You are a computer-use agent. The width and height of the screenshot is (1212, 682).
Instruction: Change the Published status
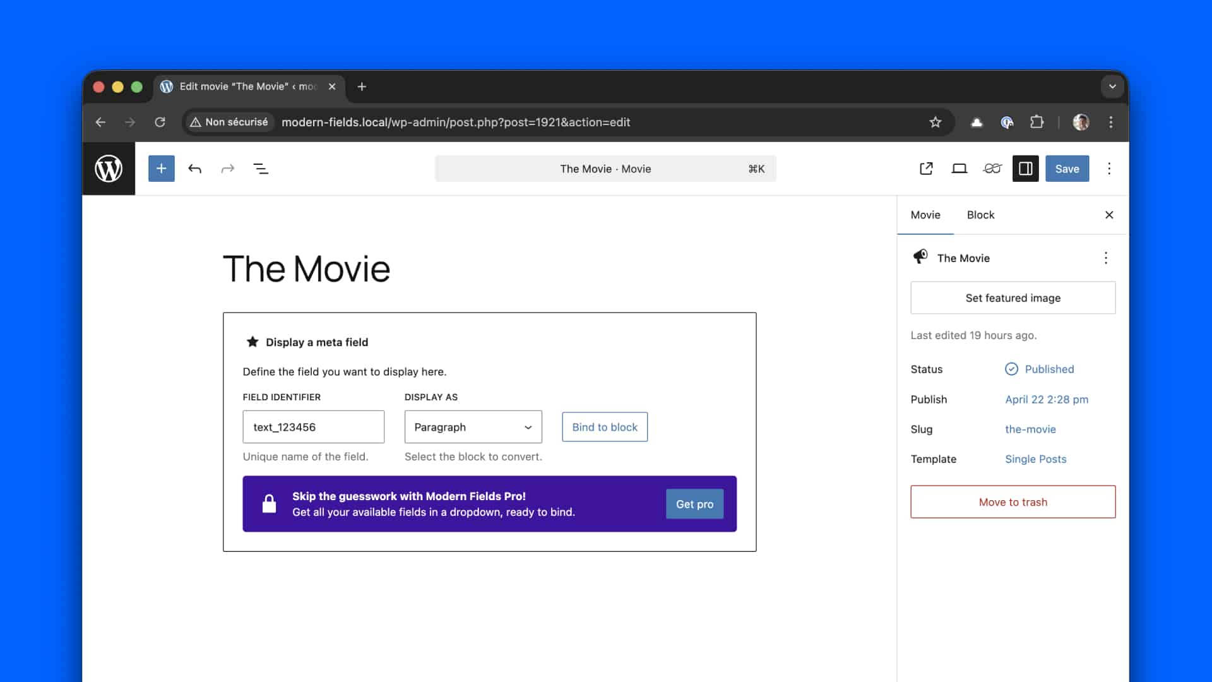coord(1040,369)
